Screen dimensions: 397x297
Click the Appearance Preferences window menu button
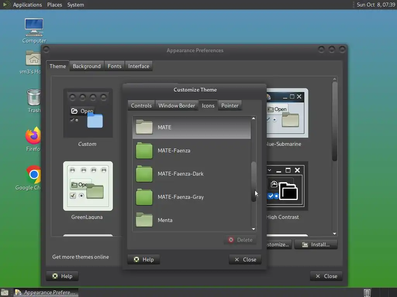46,50
